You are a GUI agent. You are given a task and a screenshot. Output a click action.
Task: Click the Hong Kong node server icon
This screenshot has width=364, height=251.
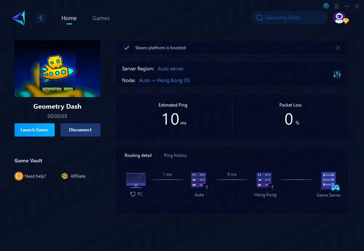coord(265,181)
